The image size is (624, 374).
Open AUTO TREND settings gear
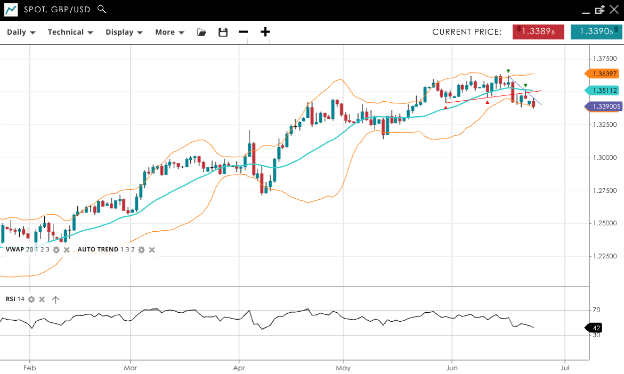[141, 249]
